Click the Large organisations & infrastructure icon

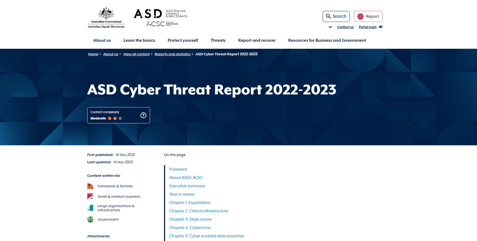tap(90, 208)
